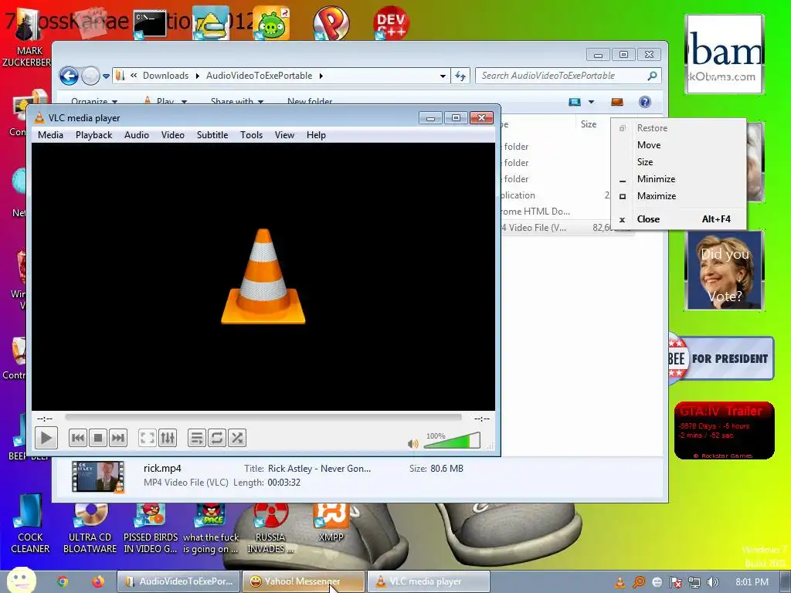
Task: Toggle VLC fullscreen mode
Action: pyautogui.click(x=148, y=438)
